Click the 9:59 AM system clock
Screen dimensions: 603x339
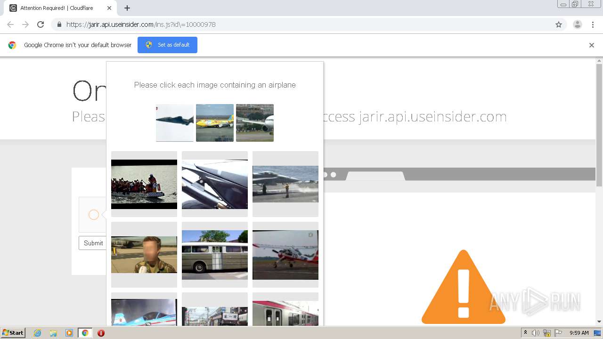pyautogui.click(x=579, y=333)
